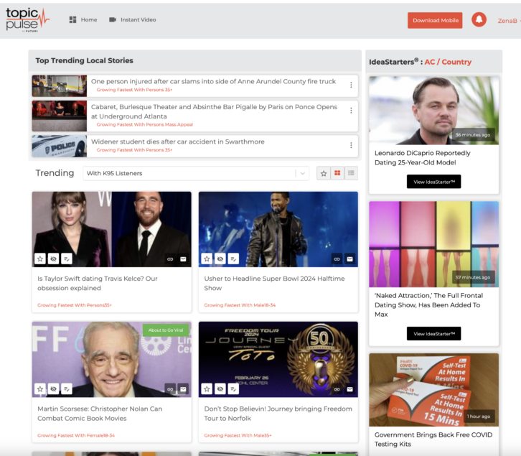Click About to Go Viral badge on Scorsese card
521x456 pixels.
(x=166, y=330)
